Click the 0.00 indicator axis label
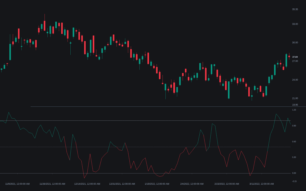 pyautogui.click(x=294, y=173)
